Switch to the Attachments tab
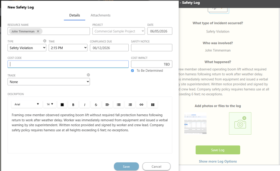Image resolution: width=280 pixels, height=171 pixels. pyautogui.click(x=100, y=15)
